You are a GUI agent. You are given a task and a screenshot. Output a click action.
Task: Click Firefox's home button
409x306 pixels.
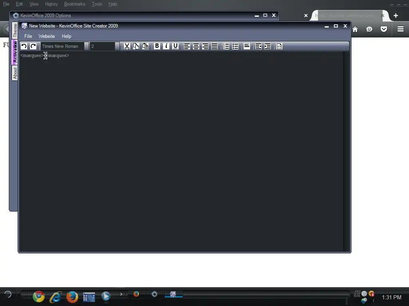[x=355, y=29]
